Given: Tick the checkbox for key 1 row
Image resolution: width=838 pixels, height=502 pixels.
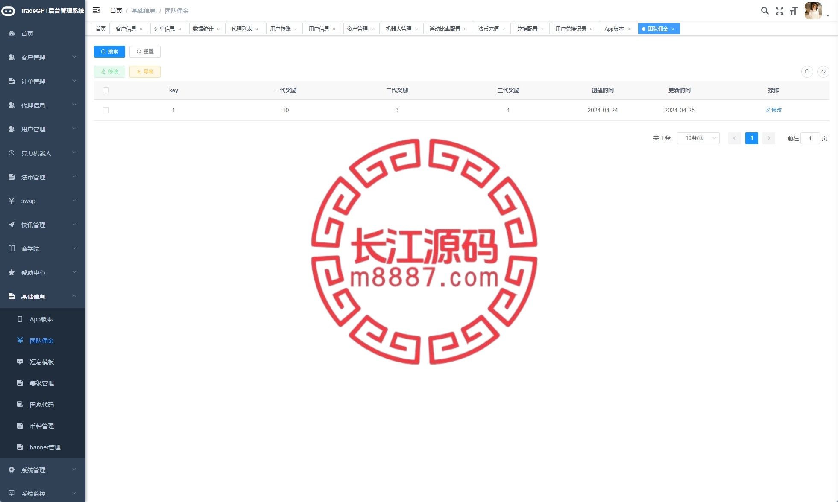Looking at the screenshot, I should point(106,110).
